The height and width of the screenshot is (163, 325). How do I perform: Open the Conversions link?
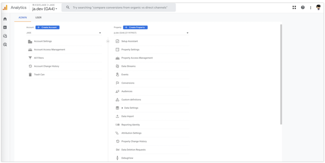[x=128, y=83]
